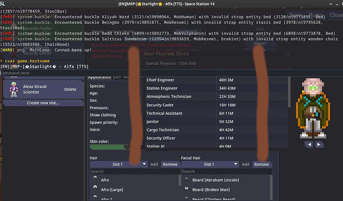The height and width of the screenshot is (201, 343).
Task: Click the Security Cadet playtime row
Action: tap(216, 105)
